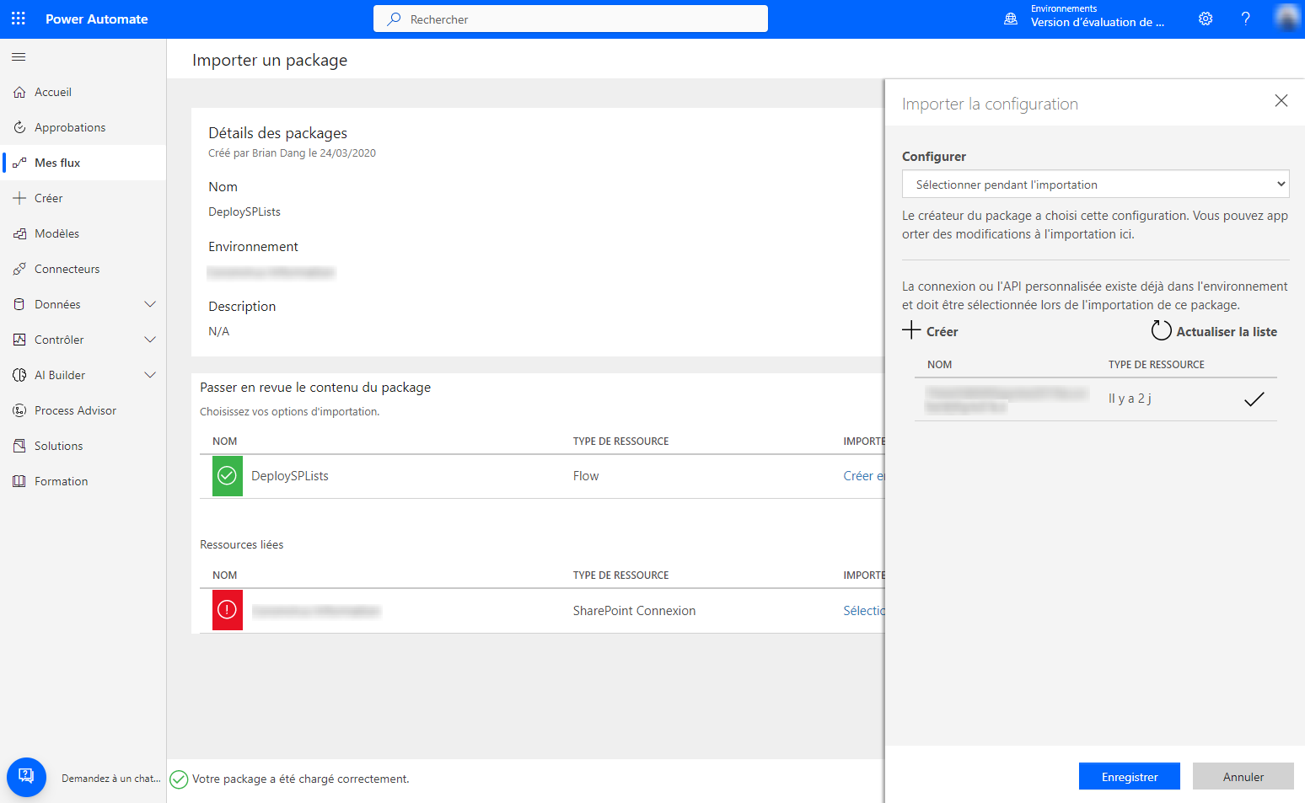Click the Rechercher search field
This screenshot has width=1305, height=803.
point(571,19)
